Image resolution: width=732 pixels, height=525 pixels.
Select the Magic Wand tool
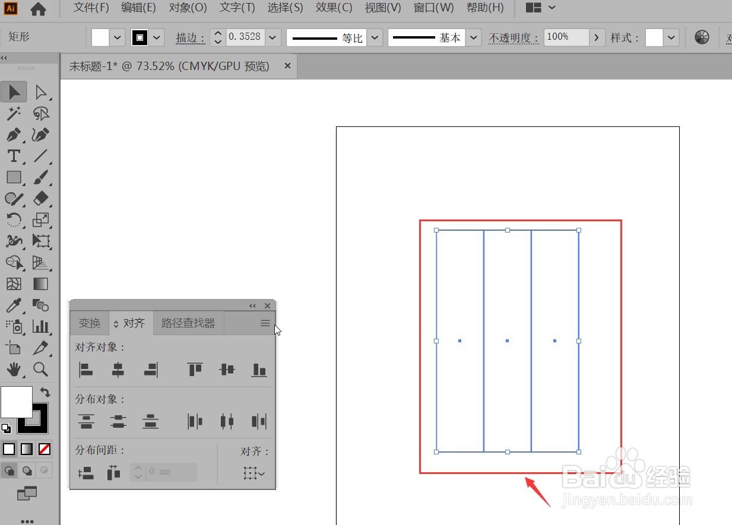14,113
